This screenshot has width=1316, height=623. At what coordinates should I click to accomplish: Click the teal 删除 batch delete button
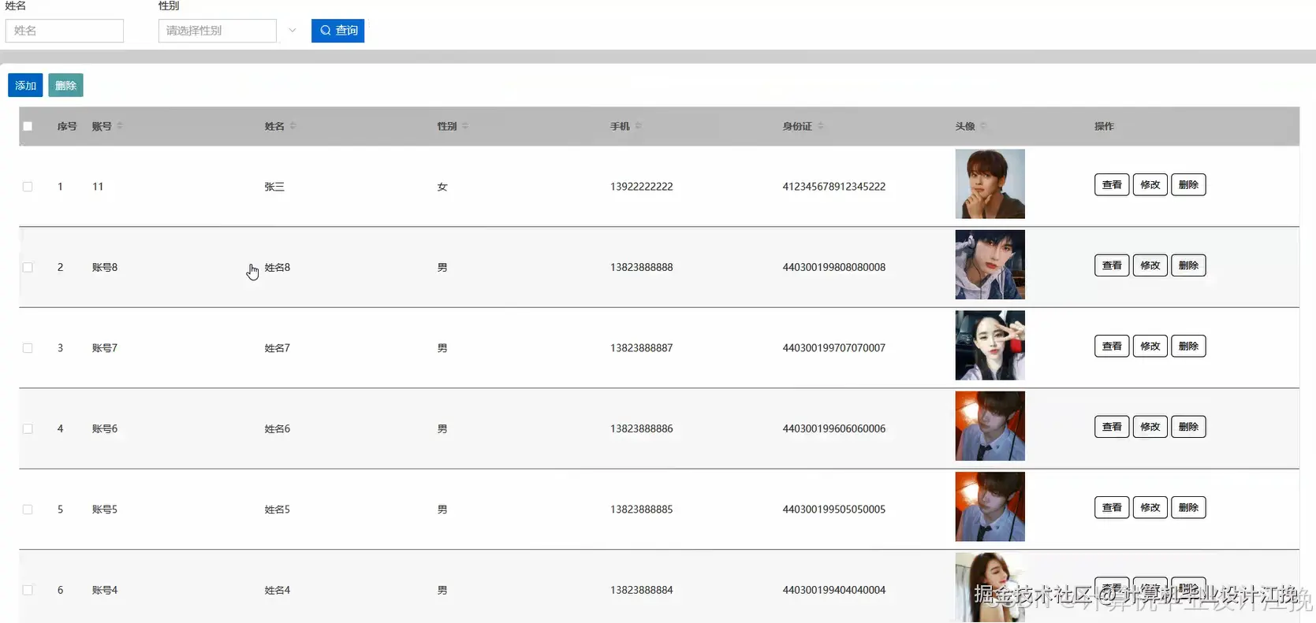pos(65,85)
